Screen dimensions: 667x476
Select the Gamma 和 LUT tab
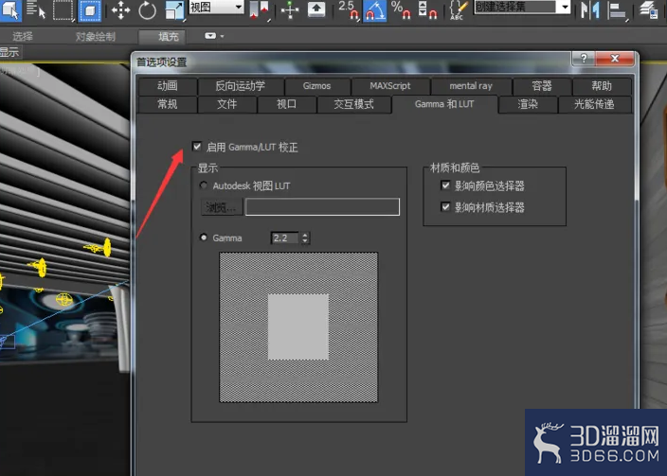coord(444,104)
